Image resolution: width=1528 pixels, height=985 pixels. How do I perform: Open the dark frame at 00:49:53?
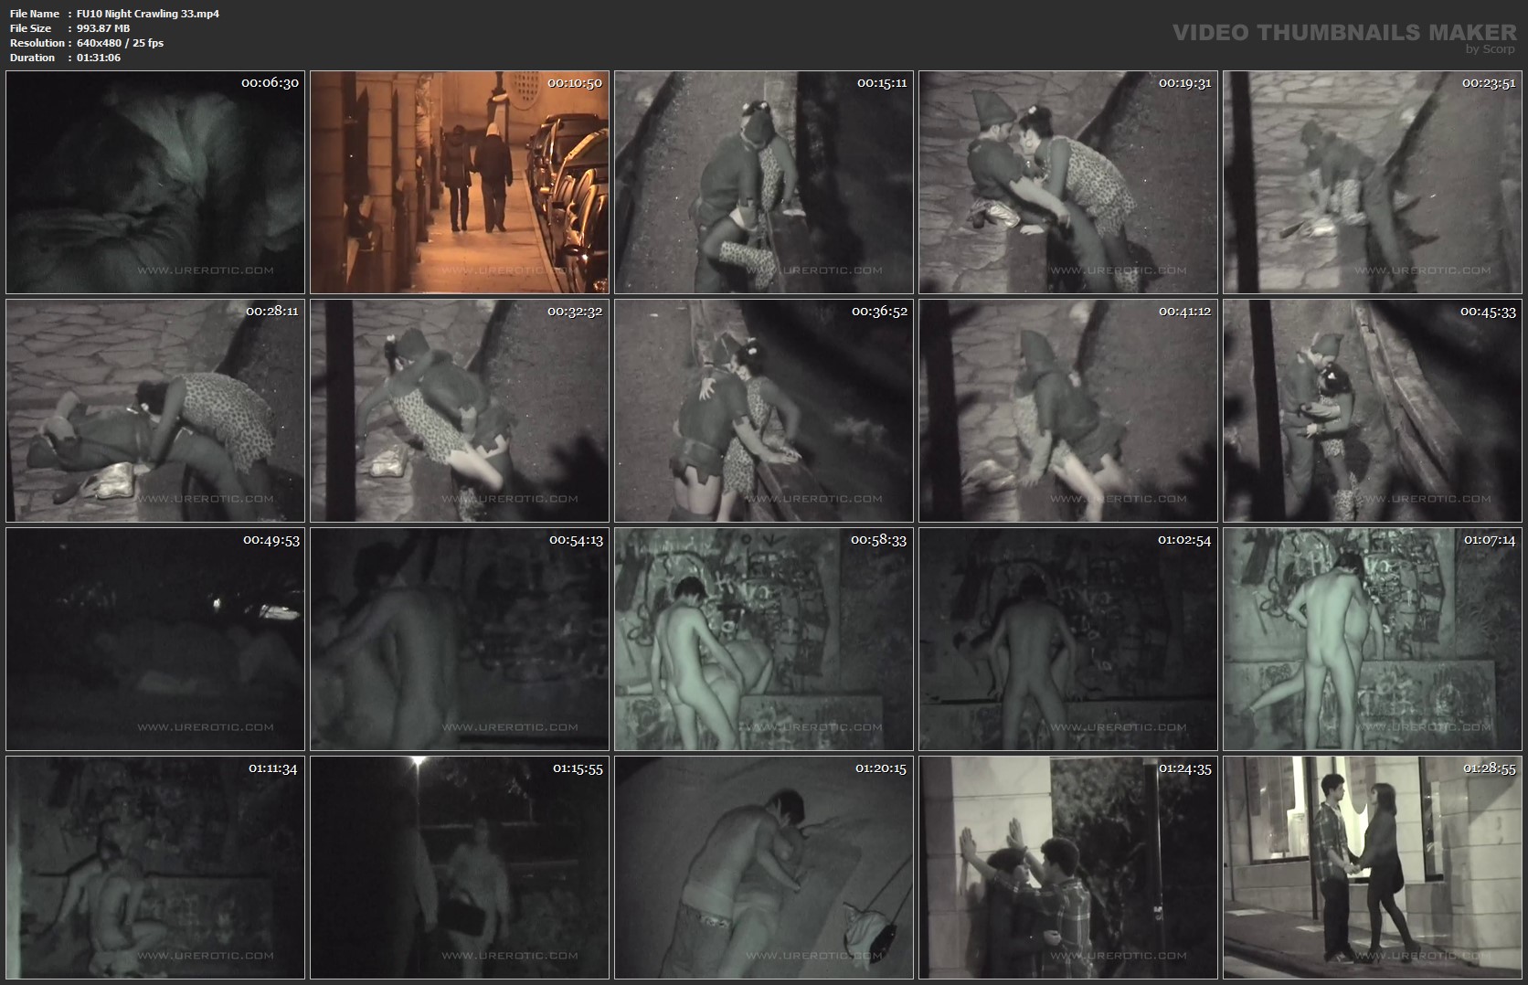tap(155, 639)
